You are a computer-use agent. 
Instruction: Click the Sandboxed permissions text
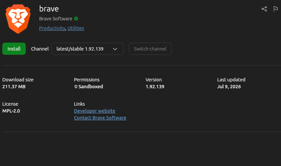[91, 87]
